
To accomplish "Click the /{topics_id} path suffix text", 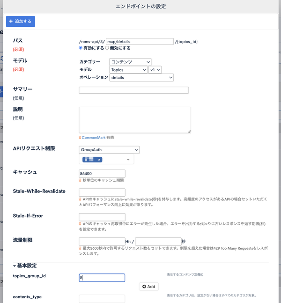I will point(186,42).
